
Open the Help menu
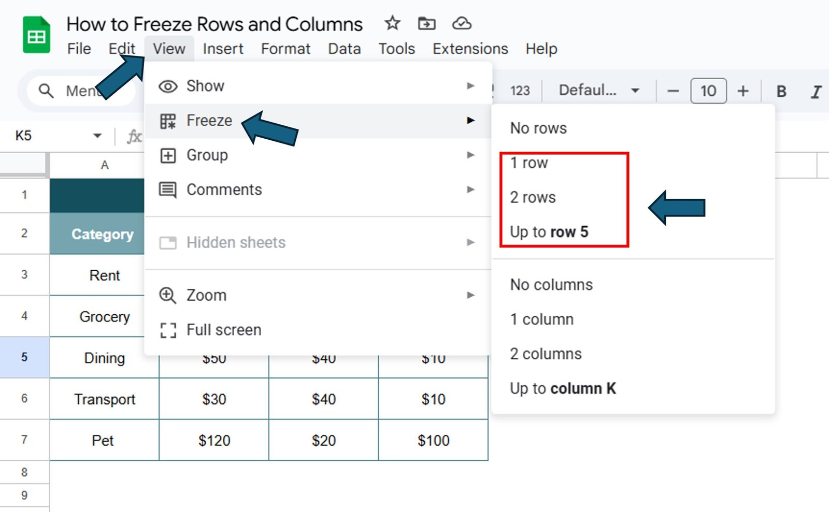click(541, 49)
